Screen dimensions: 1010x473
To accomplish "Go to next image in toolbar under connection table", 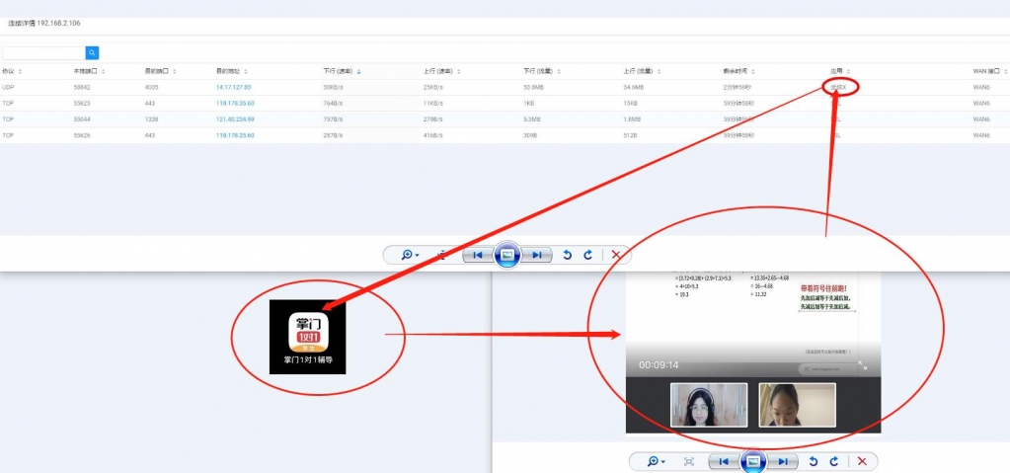I will click(536, 255).
